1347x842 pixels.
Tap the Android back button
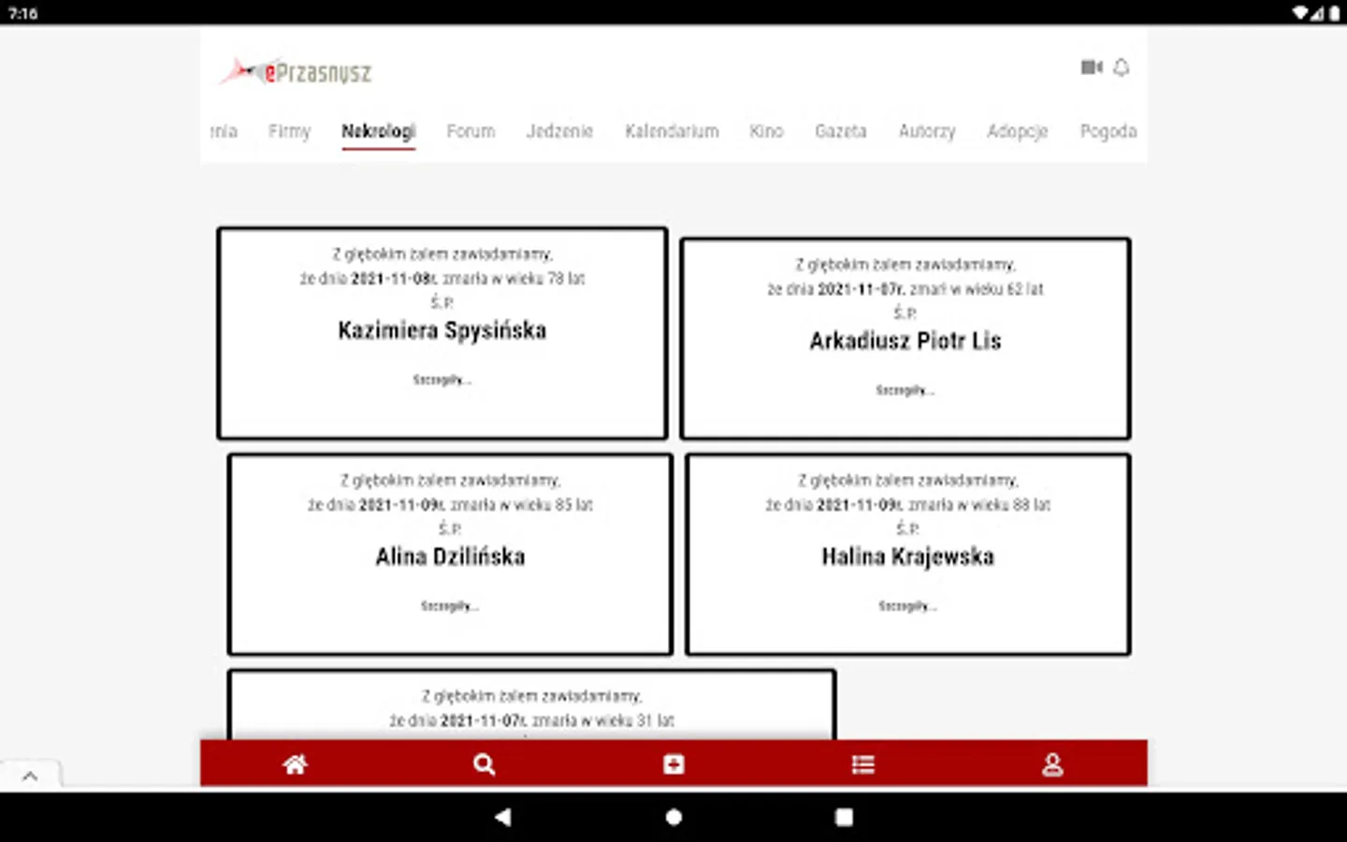click(503, 817)
